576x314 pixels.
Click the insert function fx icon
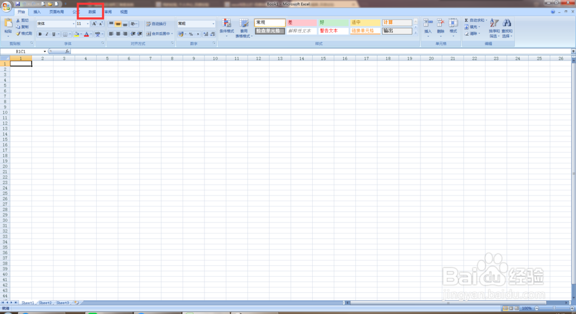pos(67,52)
